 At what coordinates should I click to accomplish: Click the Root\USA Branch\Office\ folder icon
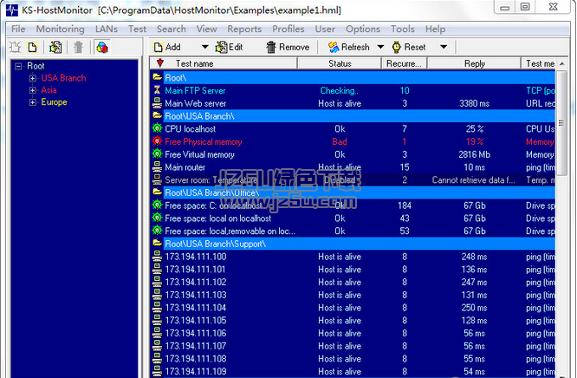click(x=157, y=192)
